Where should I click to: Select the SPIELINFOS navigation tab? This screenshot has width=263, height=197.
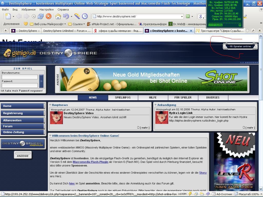pos(123,97)
